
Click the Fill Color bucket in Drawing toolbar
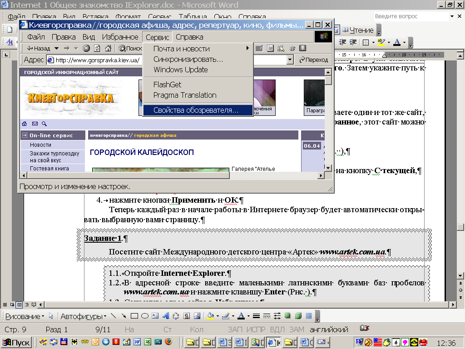pos(211,316)
